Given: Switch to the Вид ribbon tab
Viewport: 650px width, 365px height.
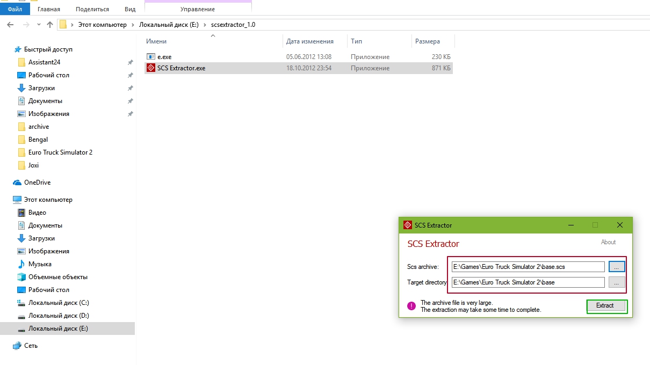Looking at the screenshot, I should 130,9.
